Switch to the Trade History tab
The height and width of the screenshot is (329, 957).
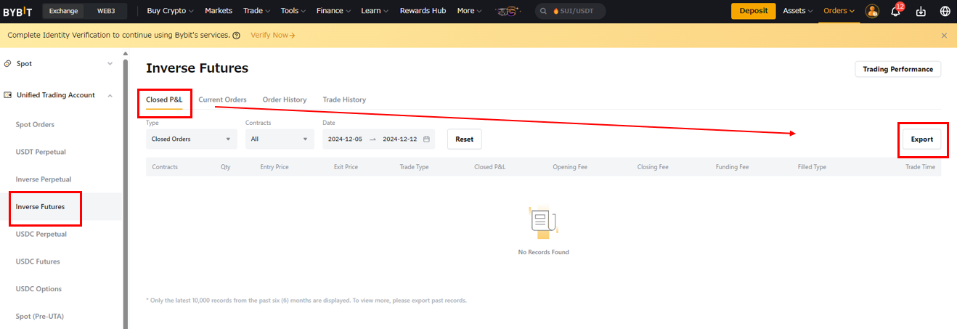tap(344, 99)
